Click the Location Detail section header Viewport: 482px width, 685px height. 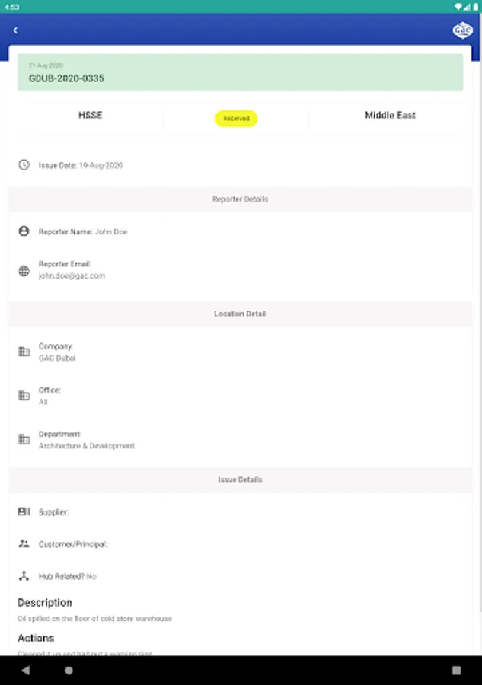[x=240, y=314]
